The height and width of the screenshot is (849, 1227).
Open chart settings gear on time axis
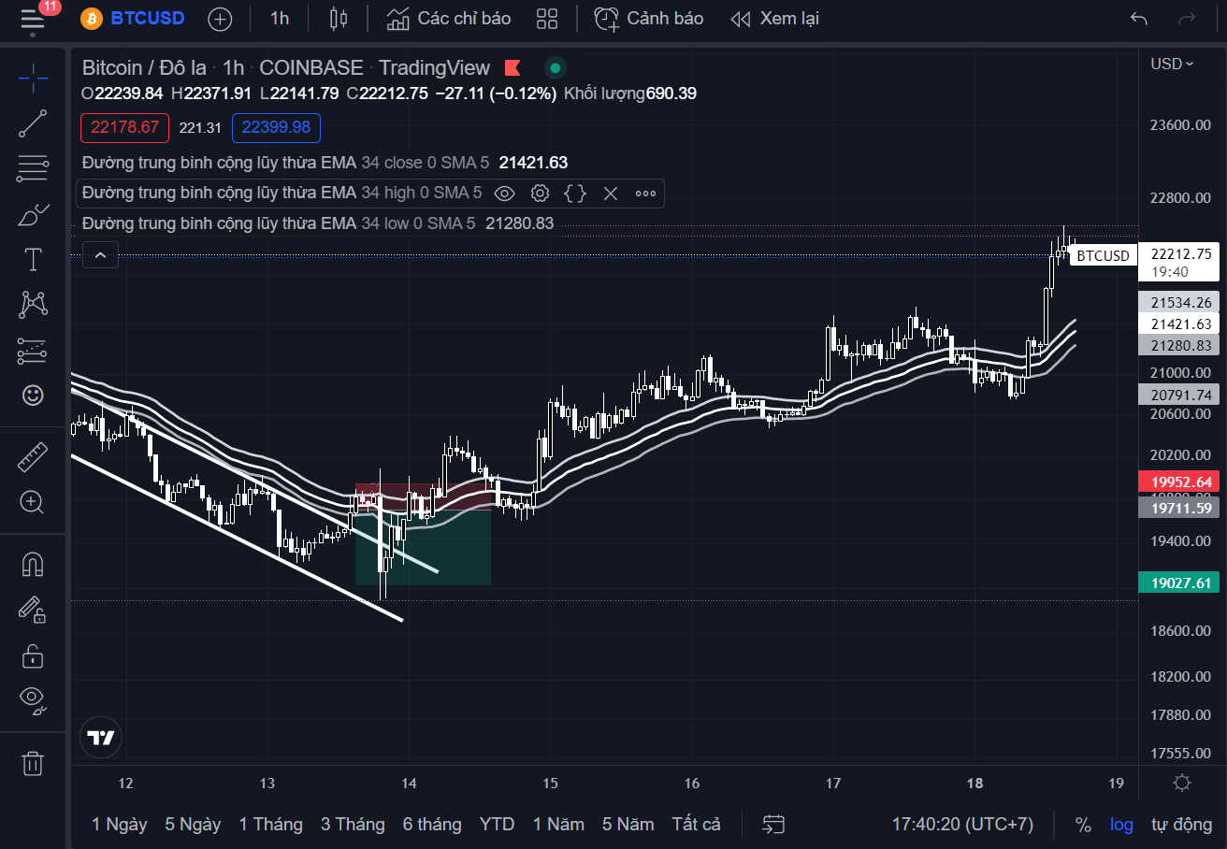(x=1182, y=783)
